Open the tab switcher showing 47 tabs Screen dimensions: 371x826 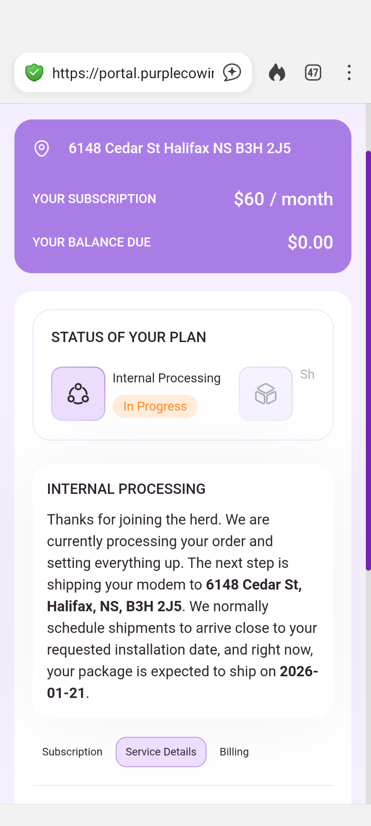313,73
